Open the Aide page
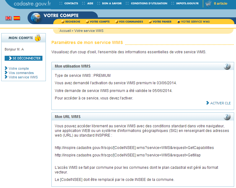The image size is (236, 188). [90, 3]
